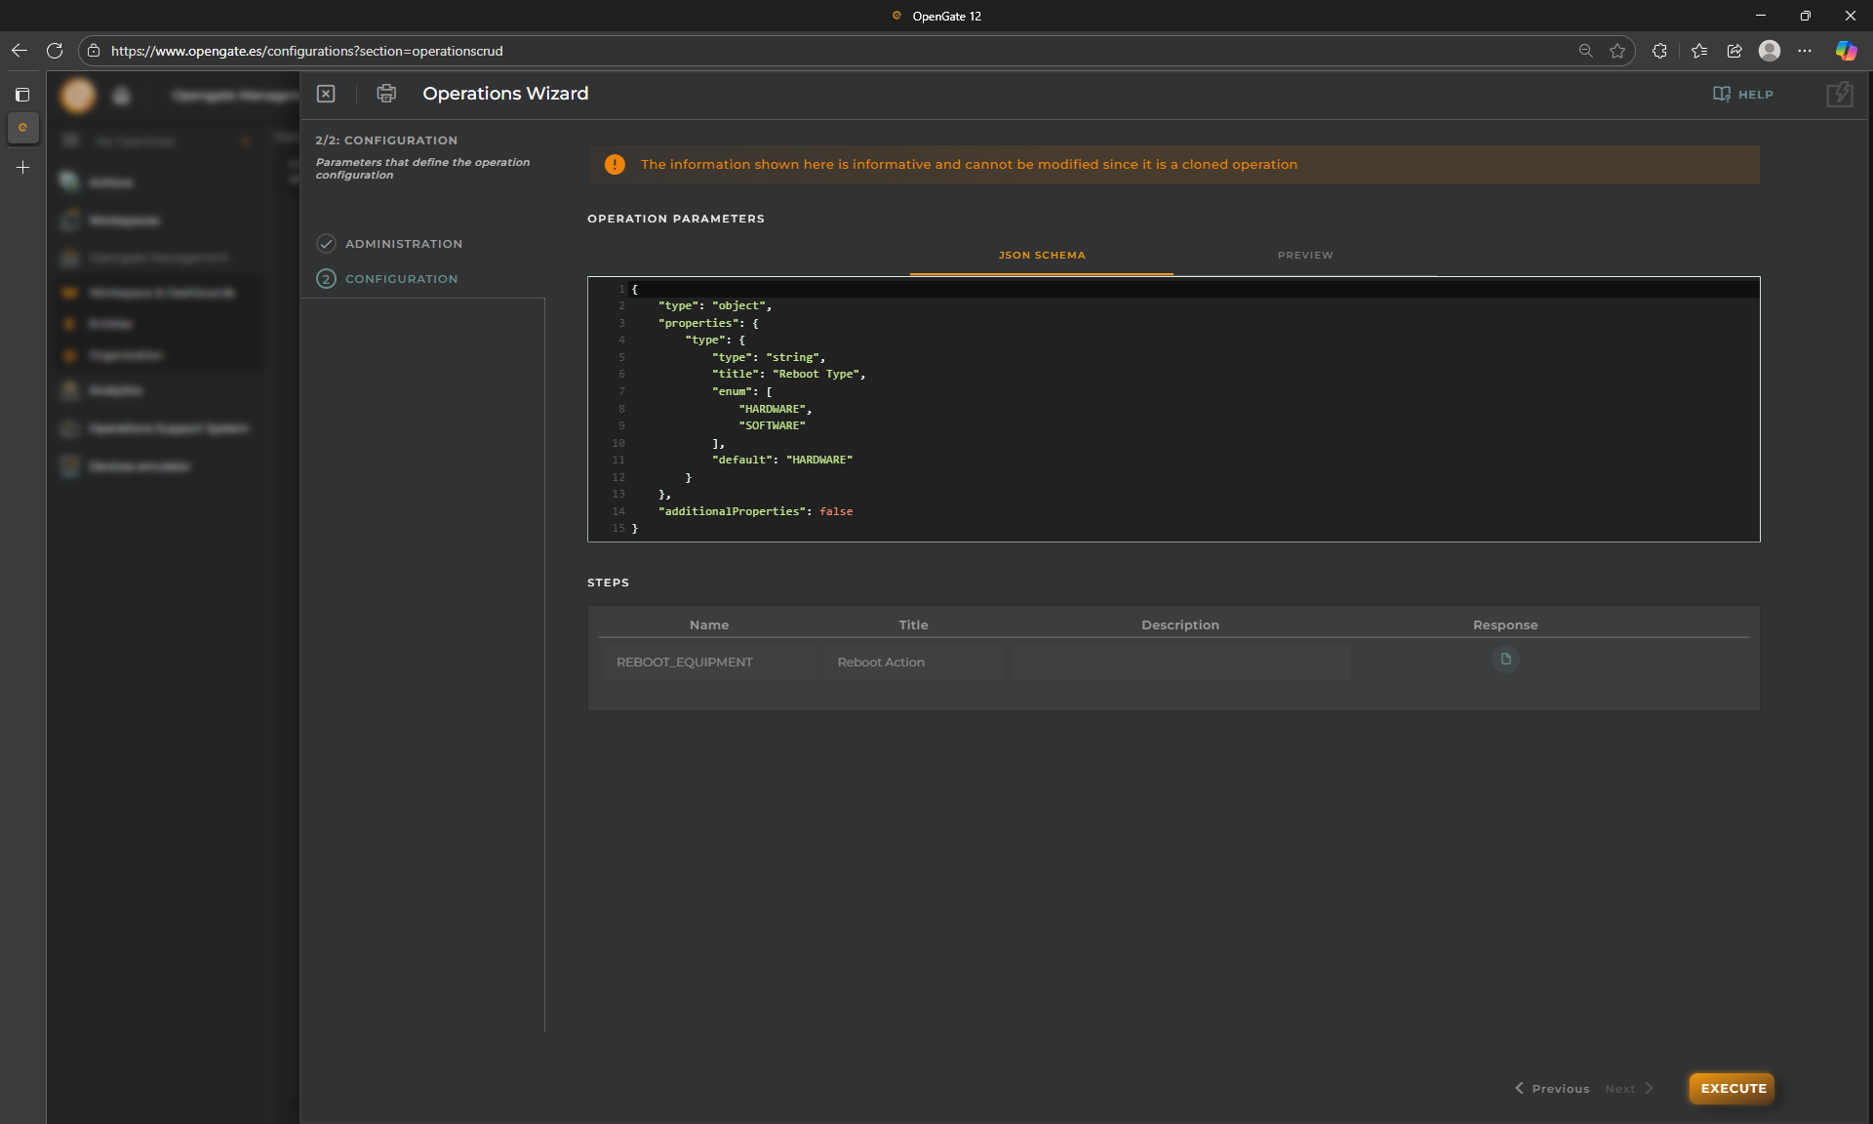Open the browser settings ellipsis menu
Viewport: 1873px width, 1124px height.
coord(1805,51)
